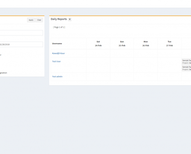Click the Page 1 of 1 indicator

pyautogui.click(x=59, y=27)
